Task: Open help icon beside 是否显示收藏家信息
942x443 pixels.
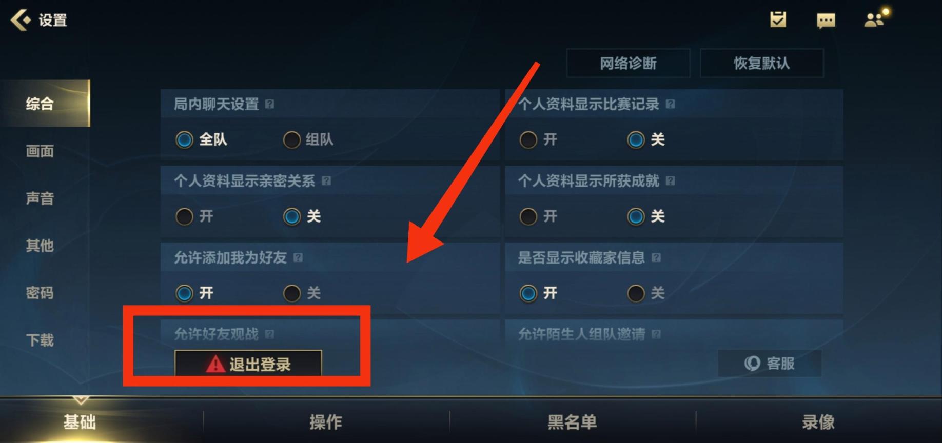Action: pyautogui.click(x=656, y=257)
